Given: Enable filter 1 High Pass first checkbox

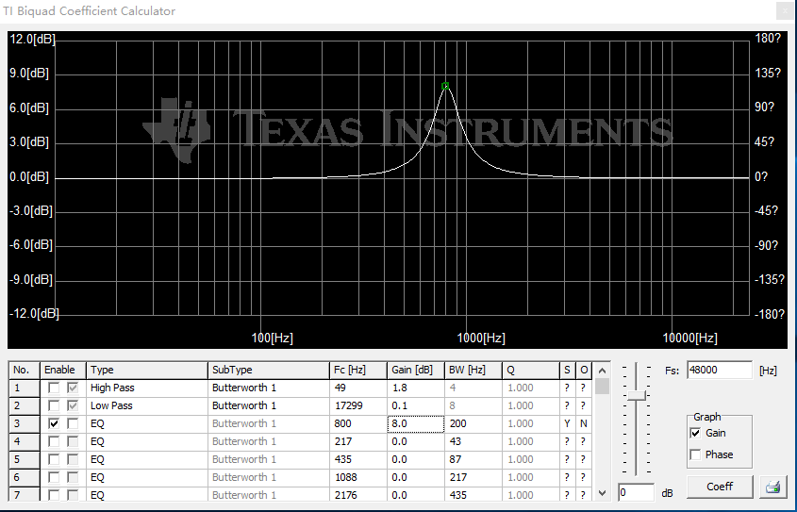Looking at the screenshot, I should coord(54,388).
